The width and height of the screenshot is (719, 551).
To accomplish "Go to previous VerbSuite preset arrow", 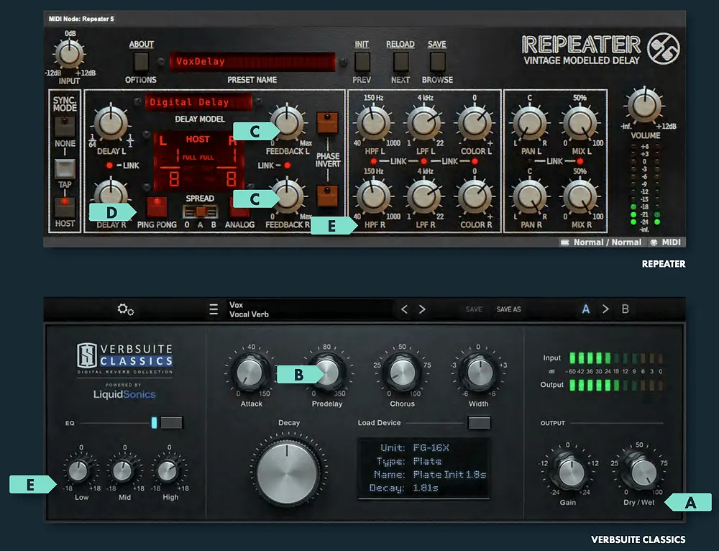I will 404,309.
